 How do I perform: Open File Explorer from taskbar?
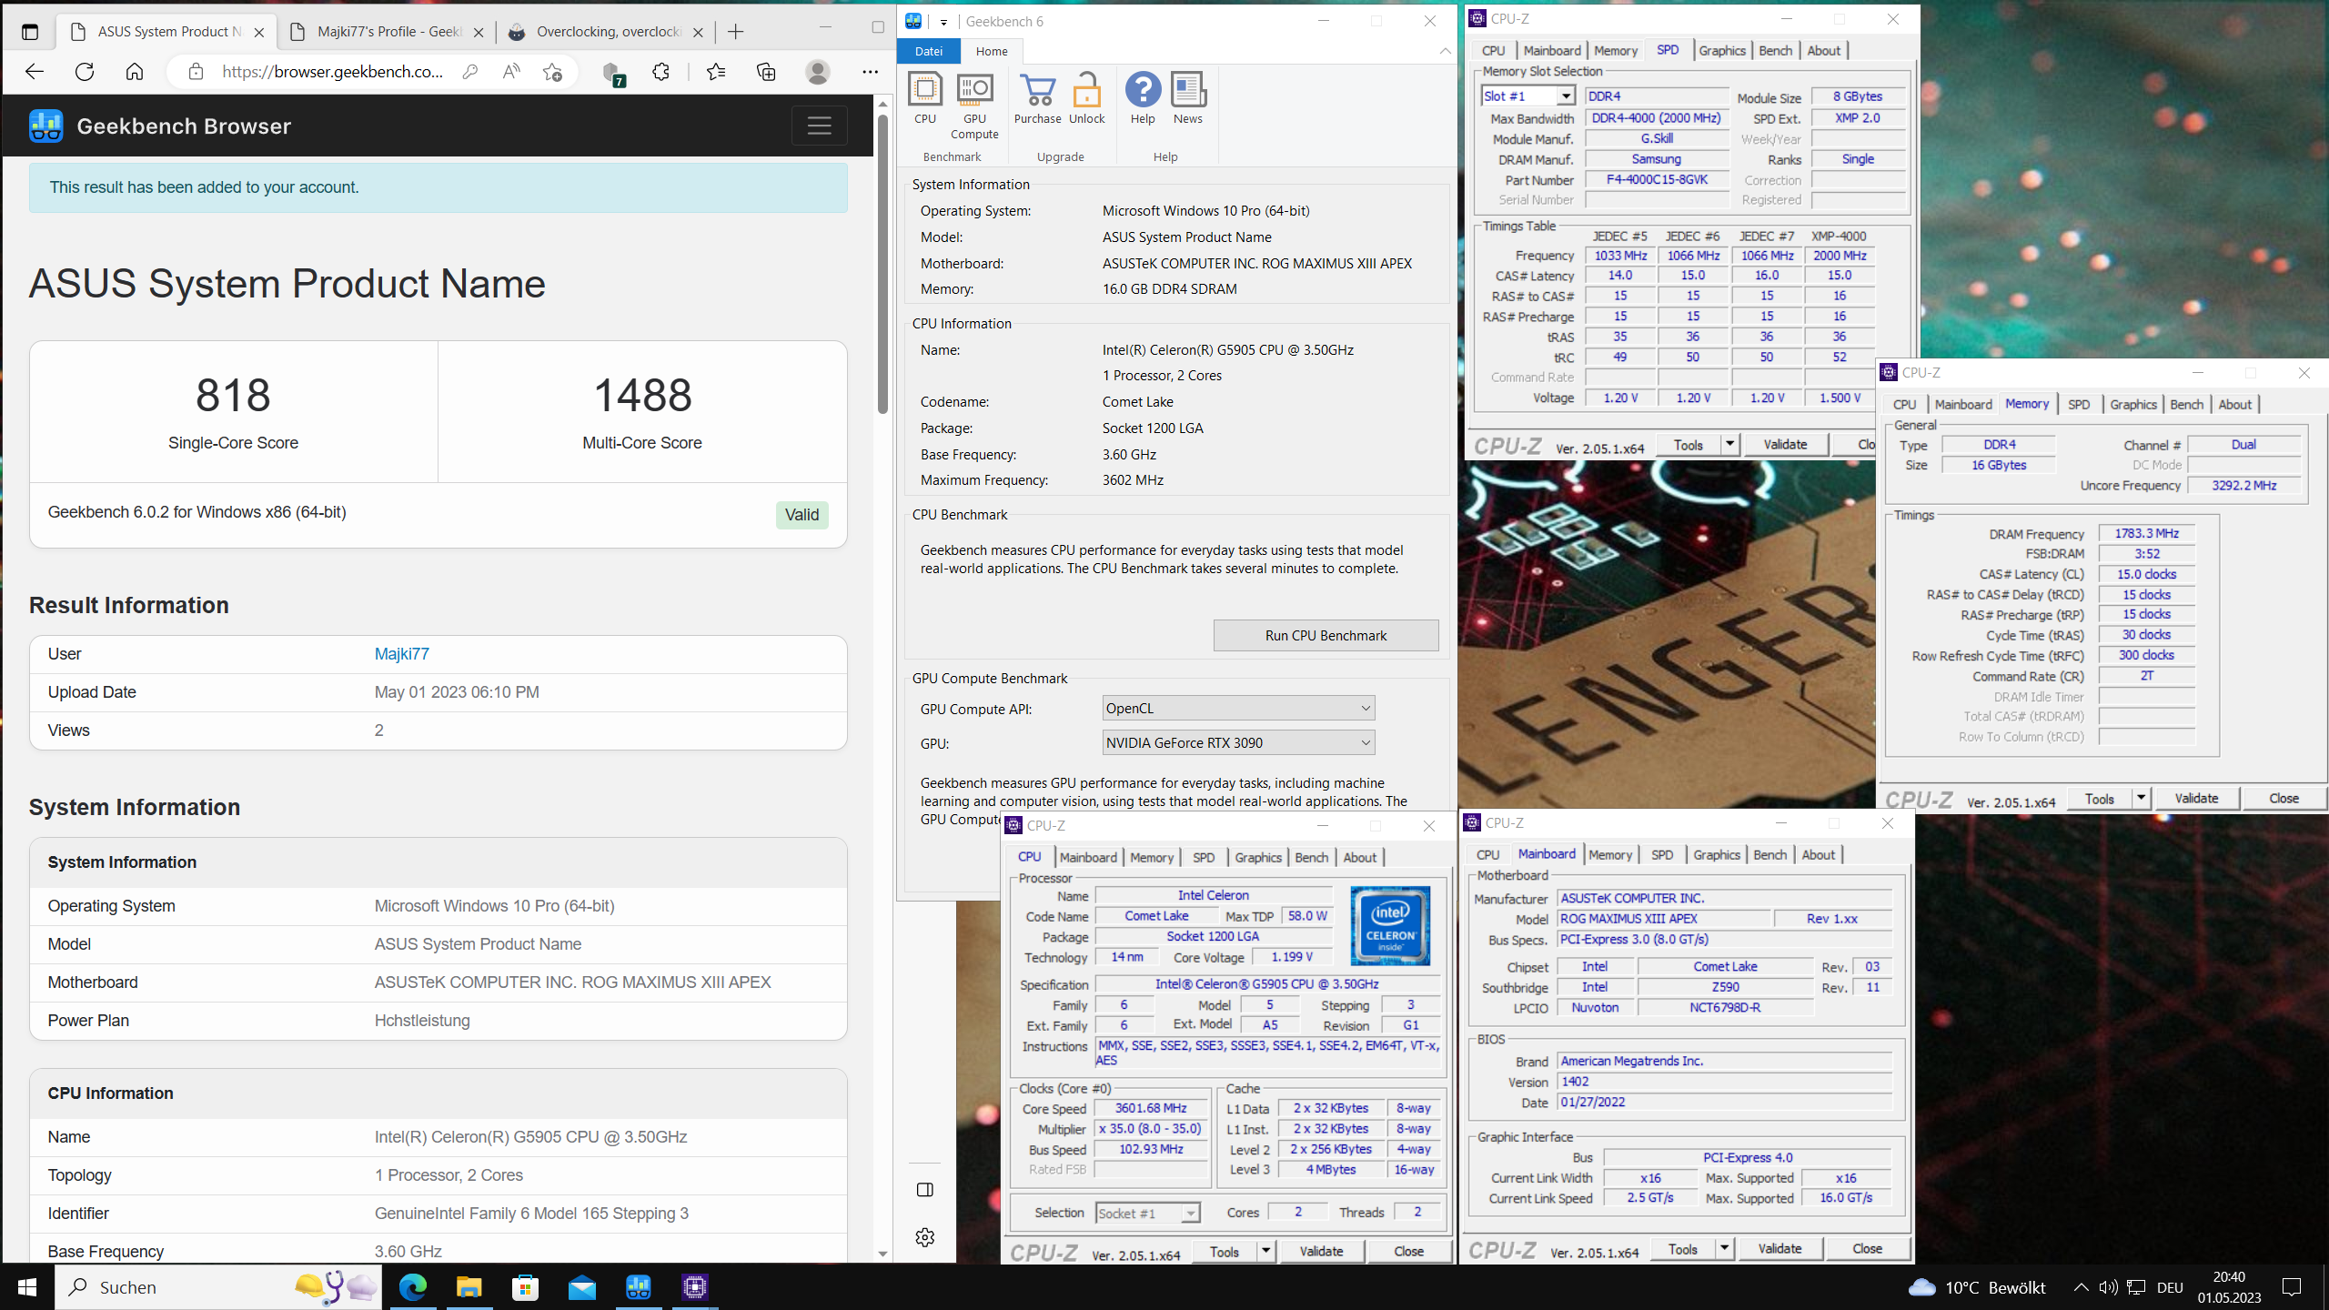point(469,1287)
